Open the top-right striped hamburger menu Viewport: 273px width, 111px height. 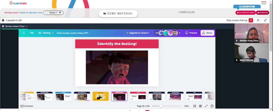264,3
